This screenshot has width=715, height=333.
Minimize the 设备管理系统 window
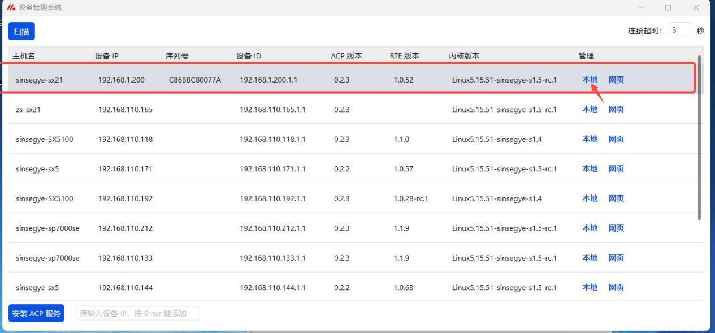point(641,7)
